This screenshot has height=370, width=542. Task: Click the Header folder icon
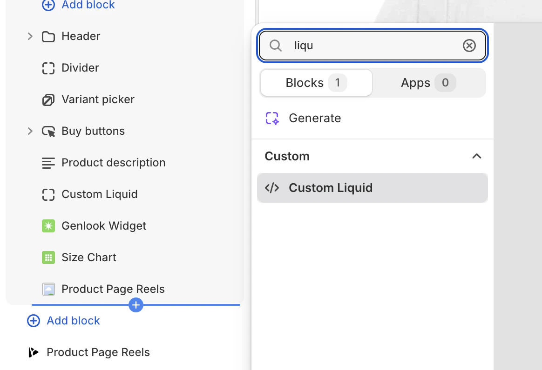[x=48, y=36]
